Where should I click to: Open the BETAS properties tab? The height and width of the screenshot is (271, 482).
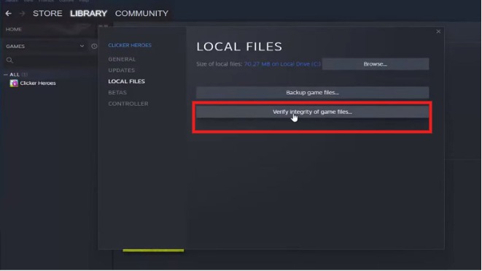(x=117, y=92)
